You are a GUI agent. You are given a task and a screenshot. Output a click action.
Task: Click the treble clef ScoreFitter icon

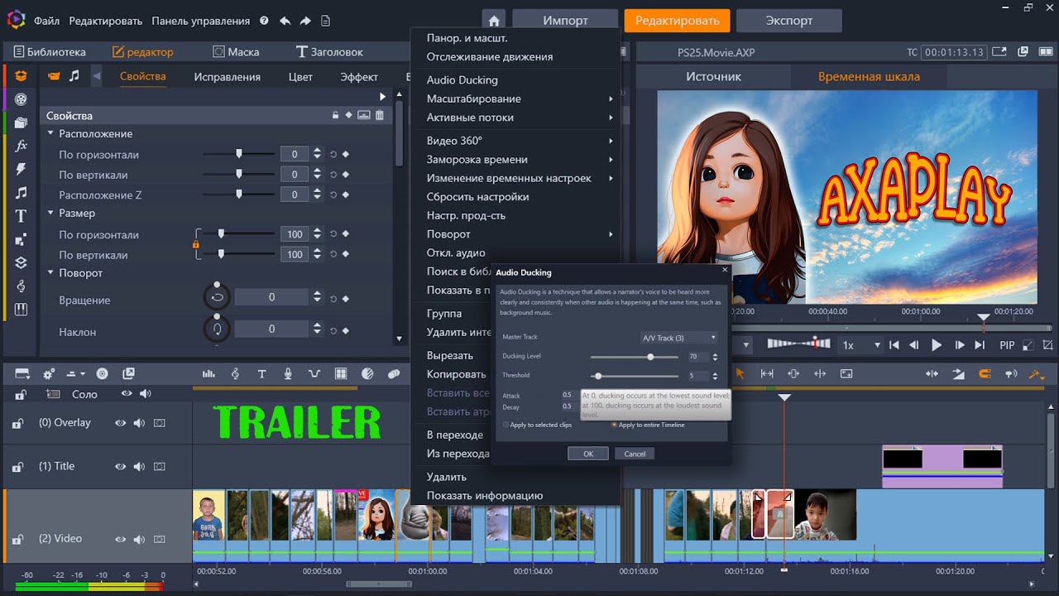pyautogui.click(x=235, y=374)
